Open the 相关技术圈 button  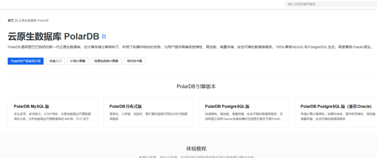tap(134, 61)
